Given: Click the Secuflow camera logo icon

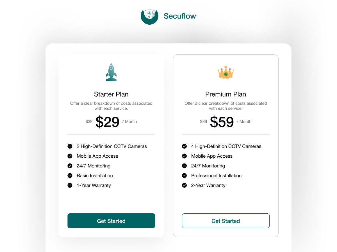Looking at the screenshot, I should (x=149, y=16).
